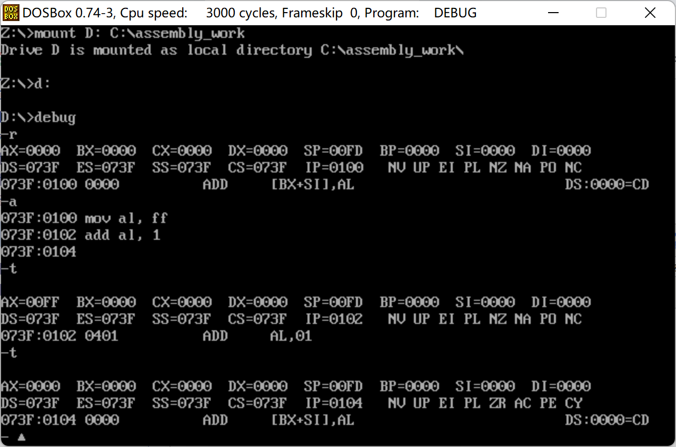Click the 'D:\>debug' command line
Screen dimensions: 676x447
click(x=38, y=118)
